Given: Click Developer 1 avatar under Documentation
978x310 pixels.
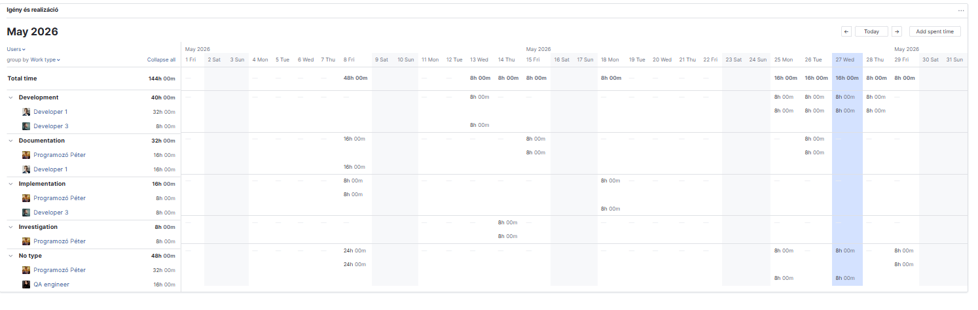Looking at the screenshot, I should (26, 169).
